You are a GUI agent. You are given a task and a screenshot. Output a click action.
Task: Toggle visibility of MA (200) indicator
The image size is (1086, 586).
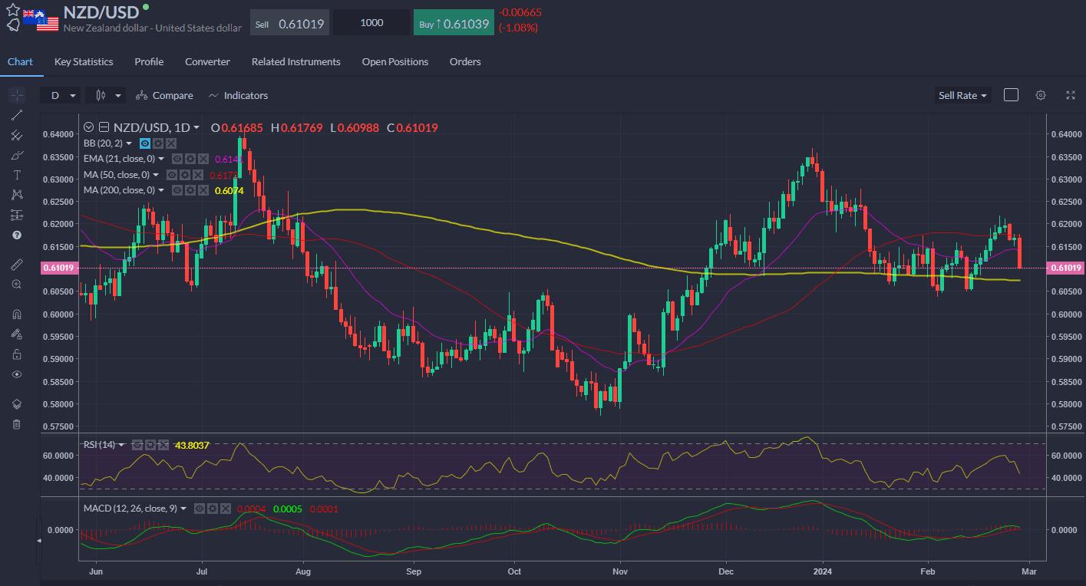177,190
